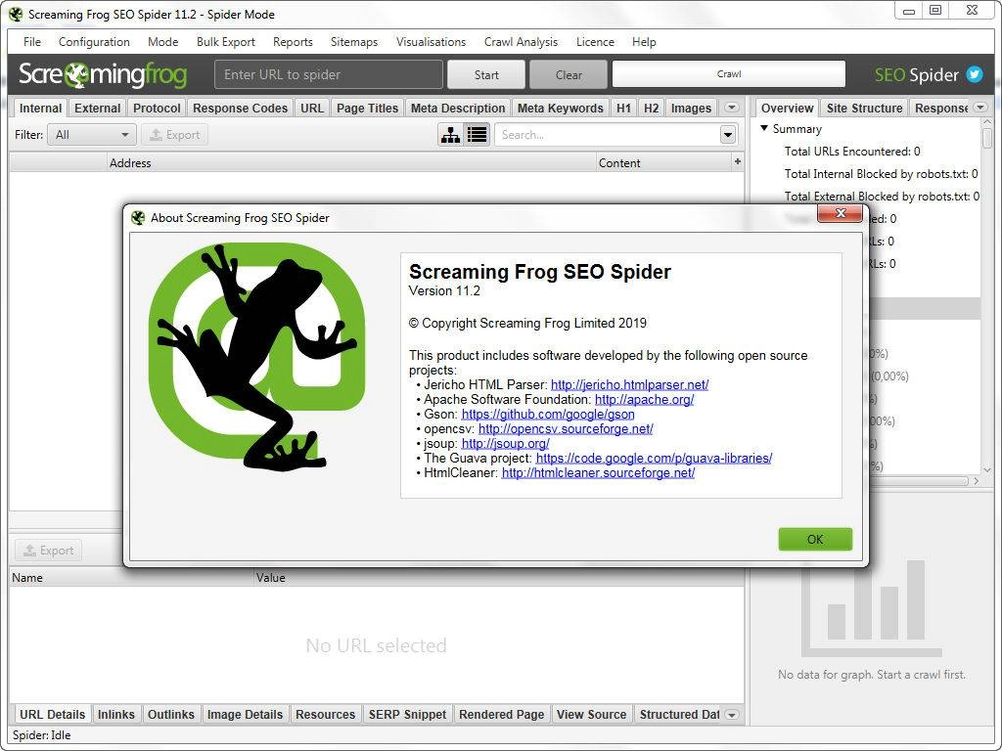Select the Meta Description tab
Viewport: 1002px width, 751px height.
pyautogui.click(x=458, y=108)
